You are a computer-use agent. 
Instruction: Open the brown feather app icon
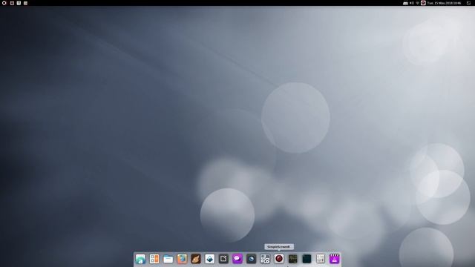[196, 259]
